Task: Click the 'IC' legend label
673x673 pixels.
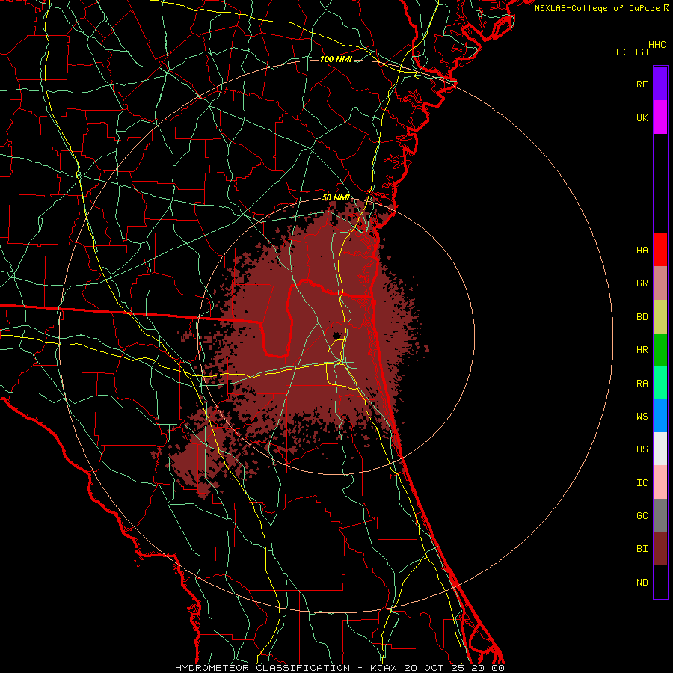Action: coord(642,483)
